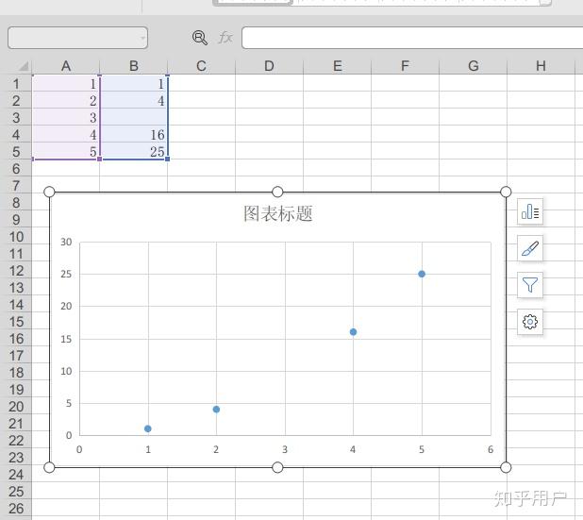Screen dimensions: 583x520
Task: Click the purple fill handle of column A range
Action: [x=99, y=159]
